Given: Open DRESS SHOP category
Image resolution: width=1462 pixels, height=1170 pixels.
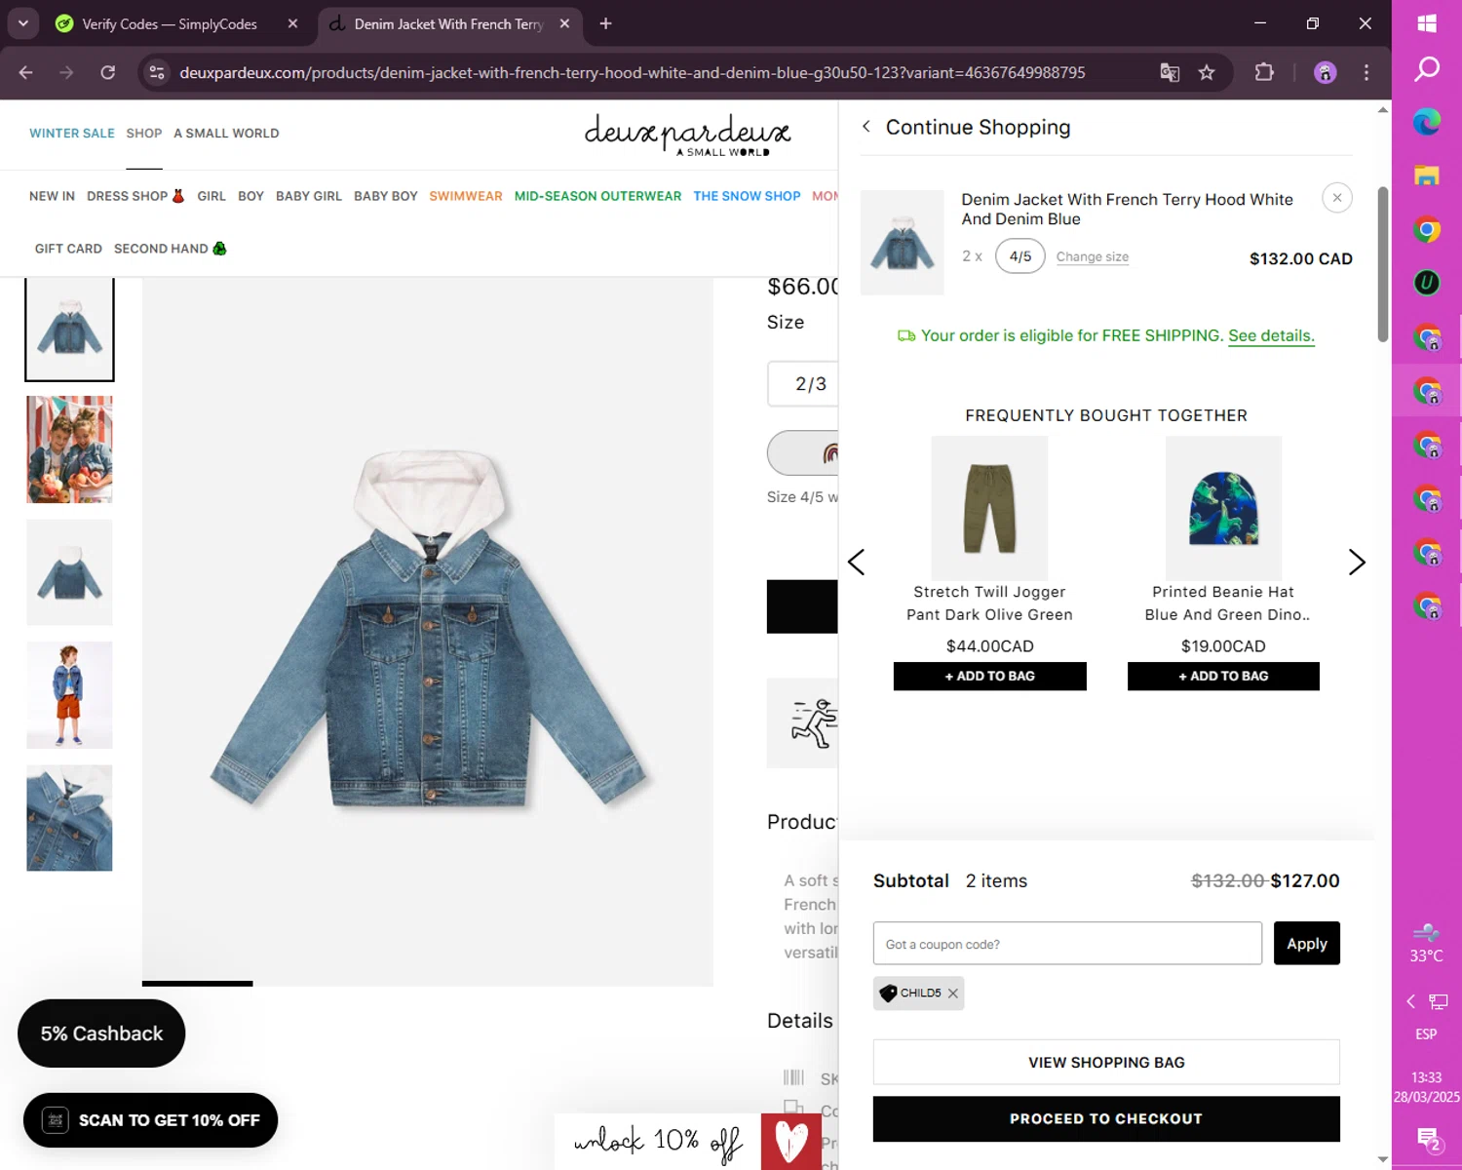Looking at the screenshot, I should (x=135, y=196).
